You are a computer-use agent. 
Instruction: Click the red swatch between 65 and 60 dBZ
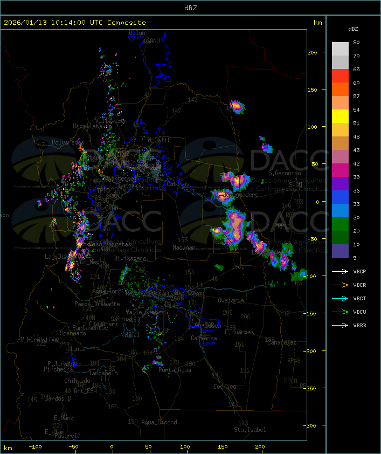click(x=340, y=76)
